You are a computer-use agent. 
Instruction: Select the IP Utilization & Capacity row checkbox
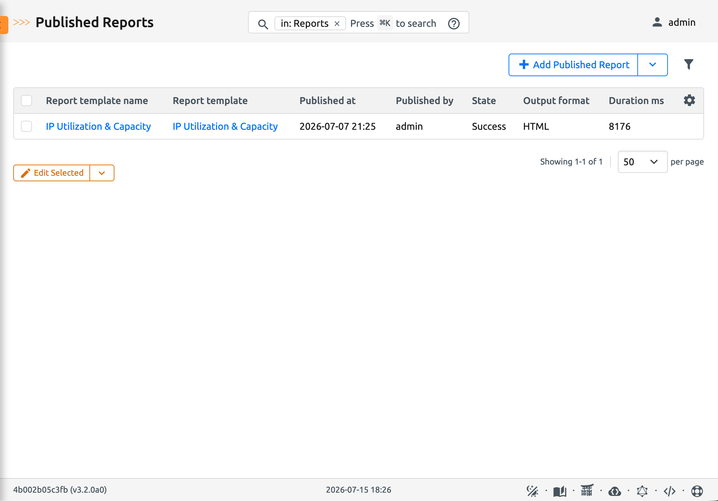tap(26, 126)
